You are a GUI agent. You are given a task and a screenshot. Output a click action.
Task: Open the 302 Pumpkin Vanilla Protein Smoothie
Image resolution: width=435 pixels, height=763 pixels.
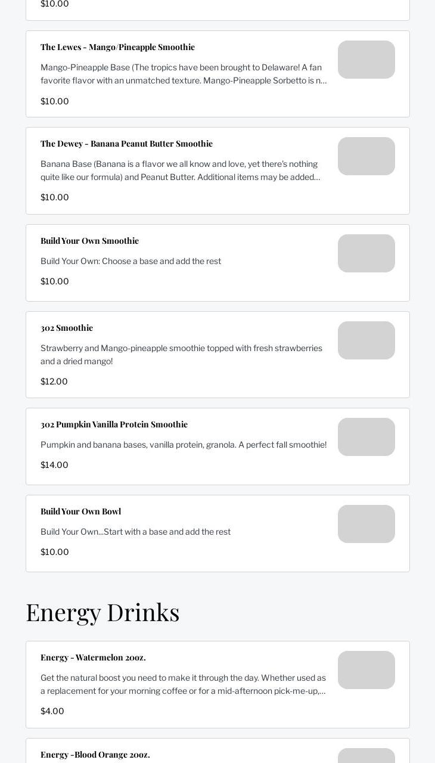tap(114, 424)
